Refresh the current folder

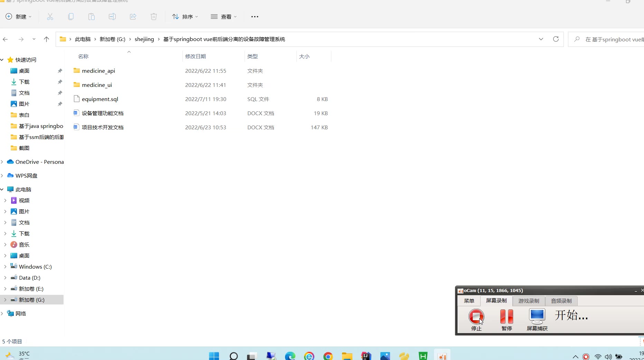pos(556,39)
